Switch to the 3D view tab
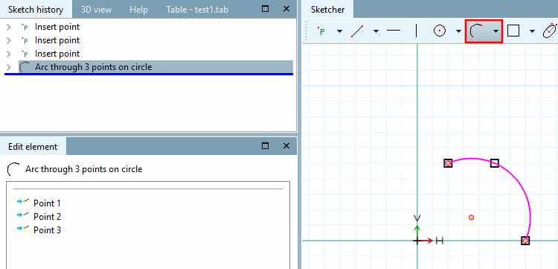 point(96,9)
